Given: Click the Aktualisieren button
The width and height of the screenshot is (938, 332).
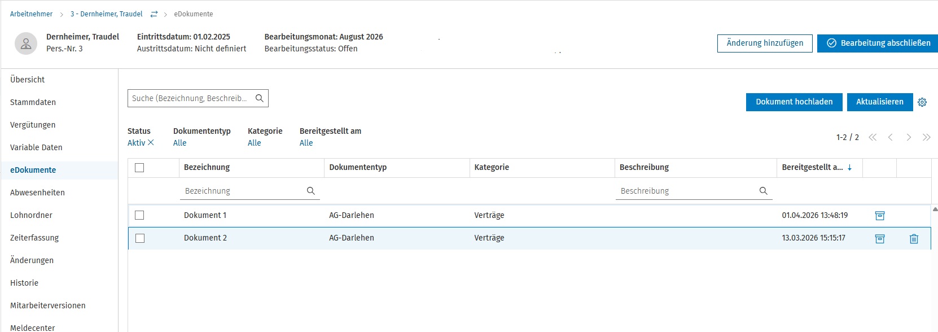Looking at the screenshot, I should pyautogui.click(x=880, y=102).
